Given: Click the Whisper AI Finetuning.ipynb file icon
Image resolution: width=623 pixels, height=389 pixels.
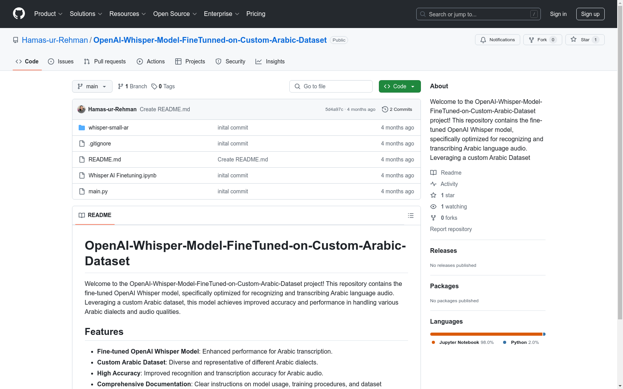Looking at the screenshot, I should click(82, 175).
